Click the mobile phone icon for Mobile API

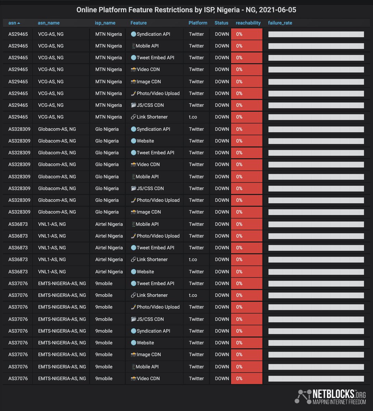point(133,46)
